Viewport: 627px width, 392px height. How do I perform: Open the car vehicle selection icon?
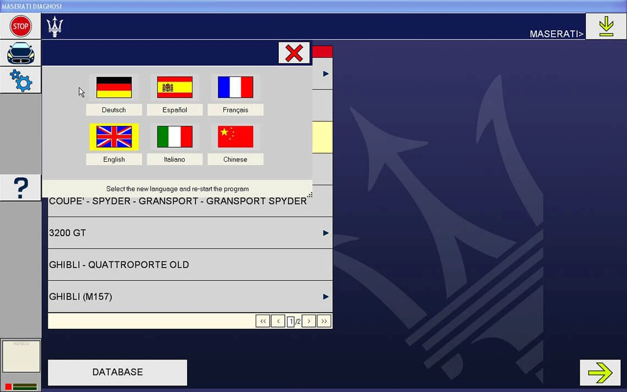point(20,53)
